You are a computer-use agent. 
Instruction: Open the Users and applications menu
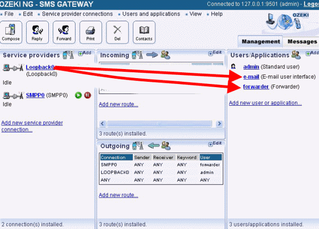[151, 14]
